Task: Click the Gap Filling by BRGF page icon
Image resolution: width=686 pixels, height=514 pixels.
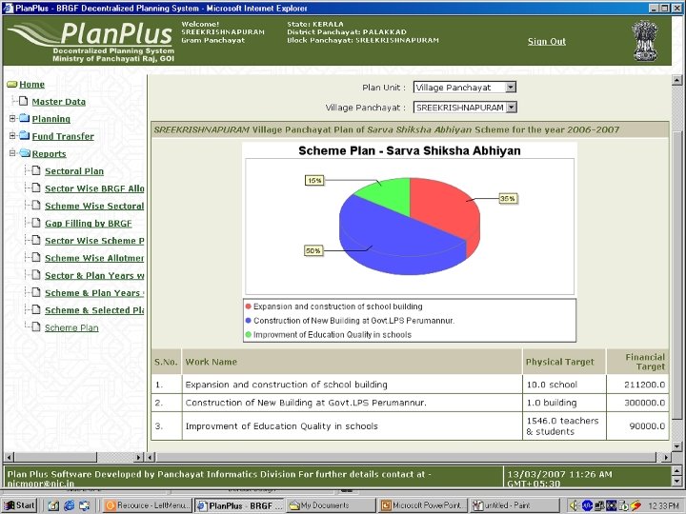Action: click(x=37, y=223)
